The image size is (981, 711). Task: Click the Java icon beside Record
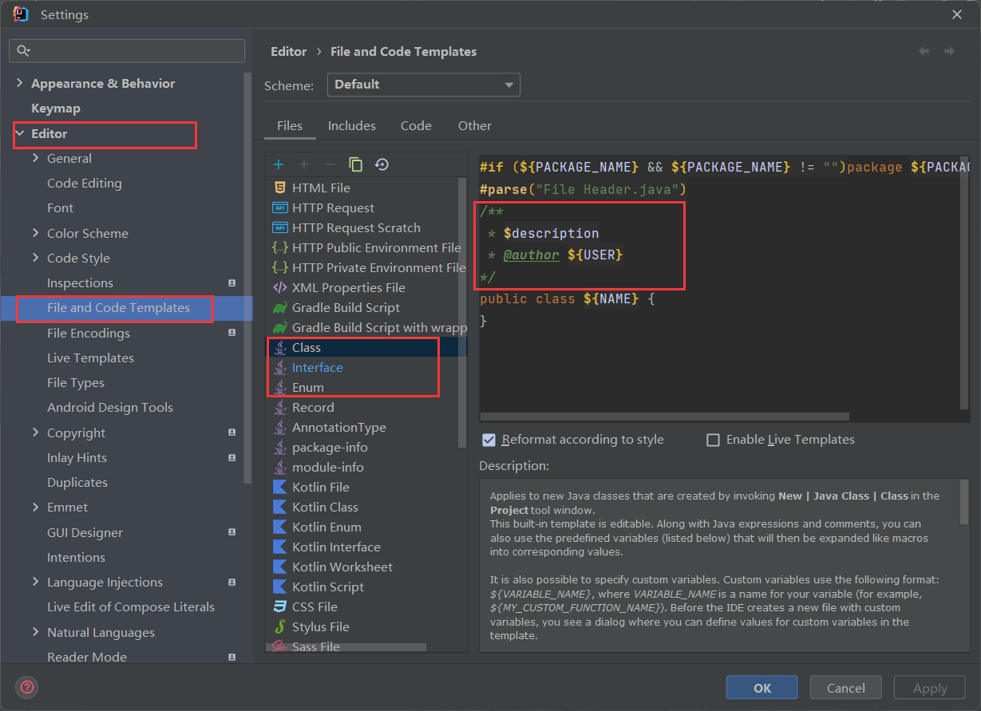(279, 407)
